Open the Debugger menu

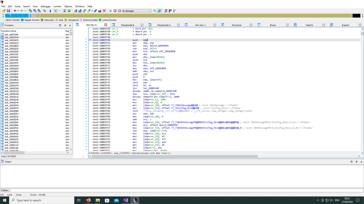pos(45,6)
